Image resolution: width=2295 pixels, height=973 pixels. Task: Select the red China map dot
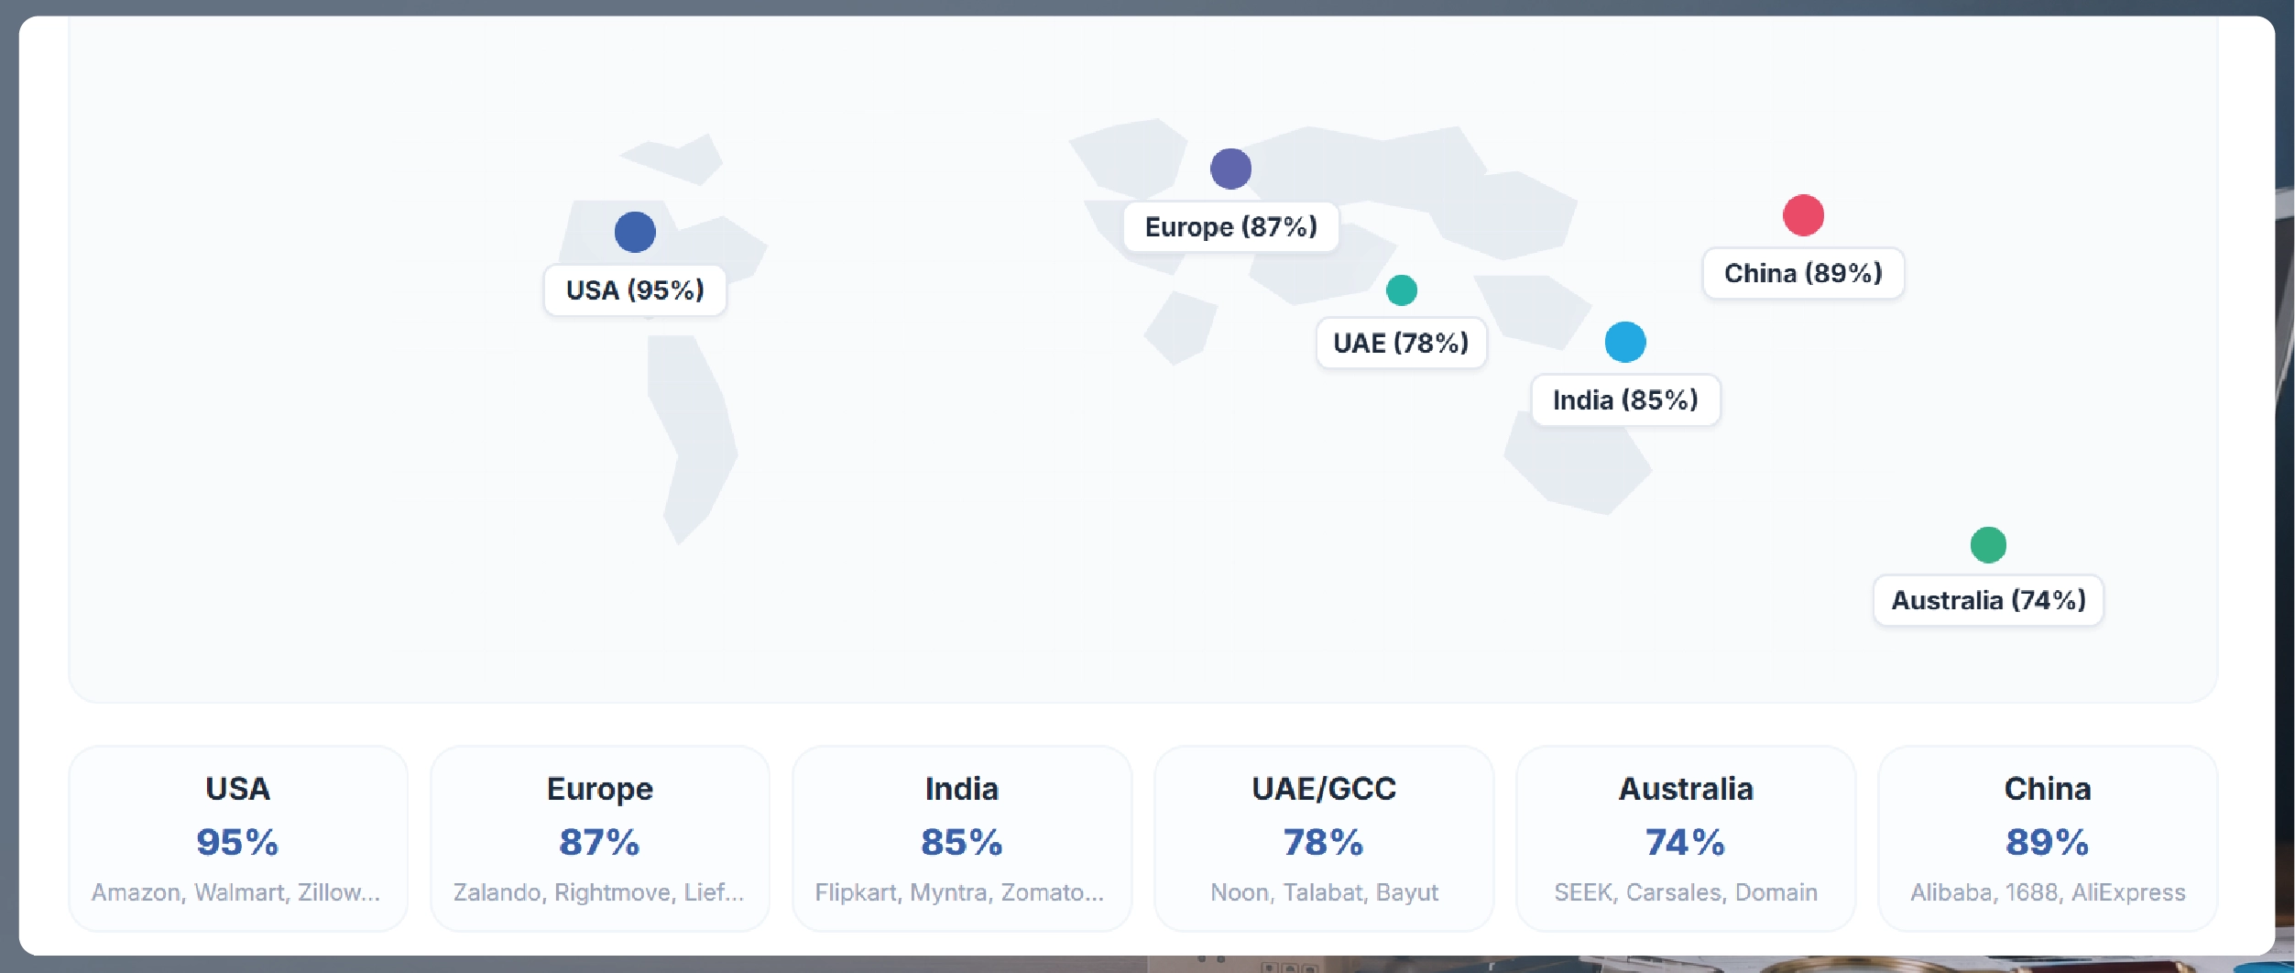pos(1803,215)
